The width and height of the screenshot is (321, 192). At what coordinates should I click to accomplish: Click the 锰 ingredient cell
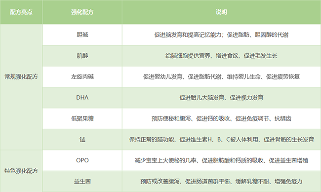pos(82,139)
